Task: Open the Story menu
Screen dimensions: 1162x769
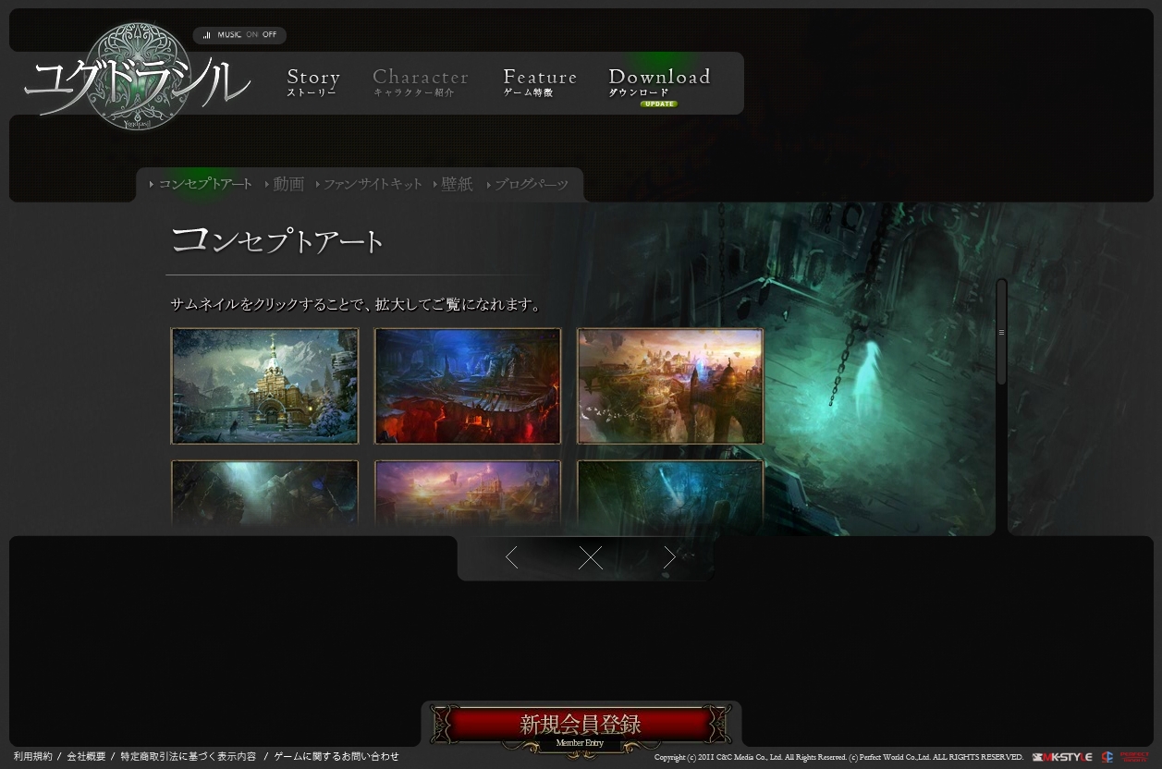Action: click(x=313, y=82)
